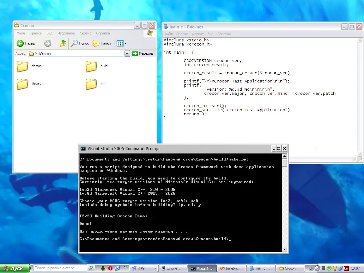Toggle the Folders (Папки) pane button
This screenshot has height=273, width=364.
(x=102, y=43)
